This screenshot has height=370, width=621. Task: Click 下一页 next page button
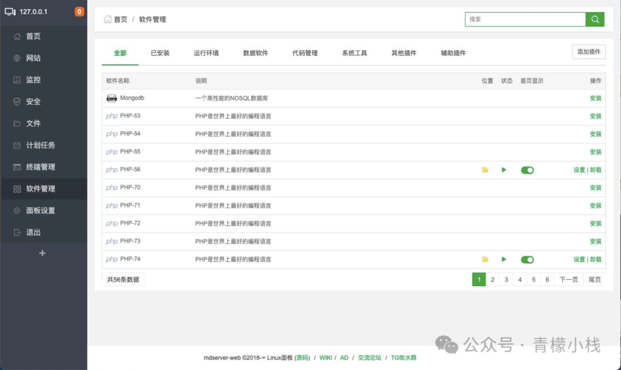coord(569,279)
